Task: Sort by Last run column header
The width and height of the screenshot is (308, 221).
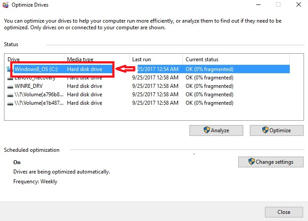Action: coord(156,59)
